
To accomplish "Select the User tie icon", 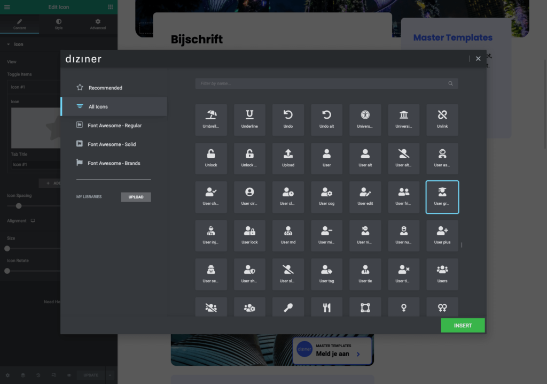I will click(365, 274).
